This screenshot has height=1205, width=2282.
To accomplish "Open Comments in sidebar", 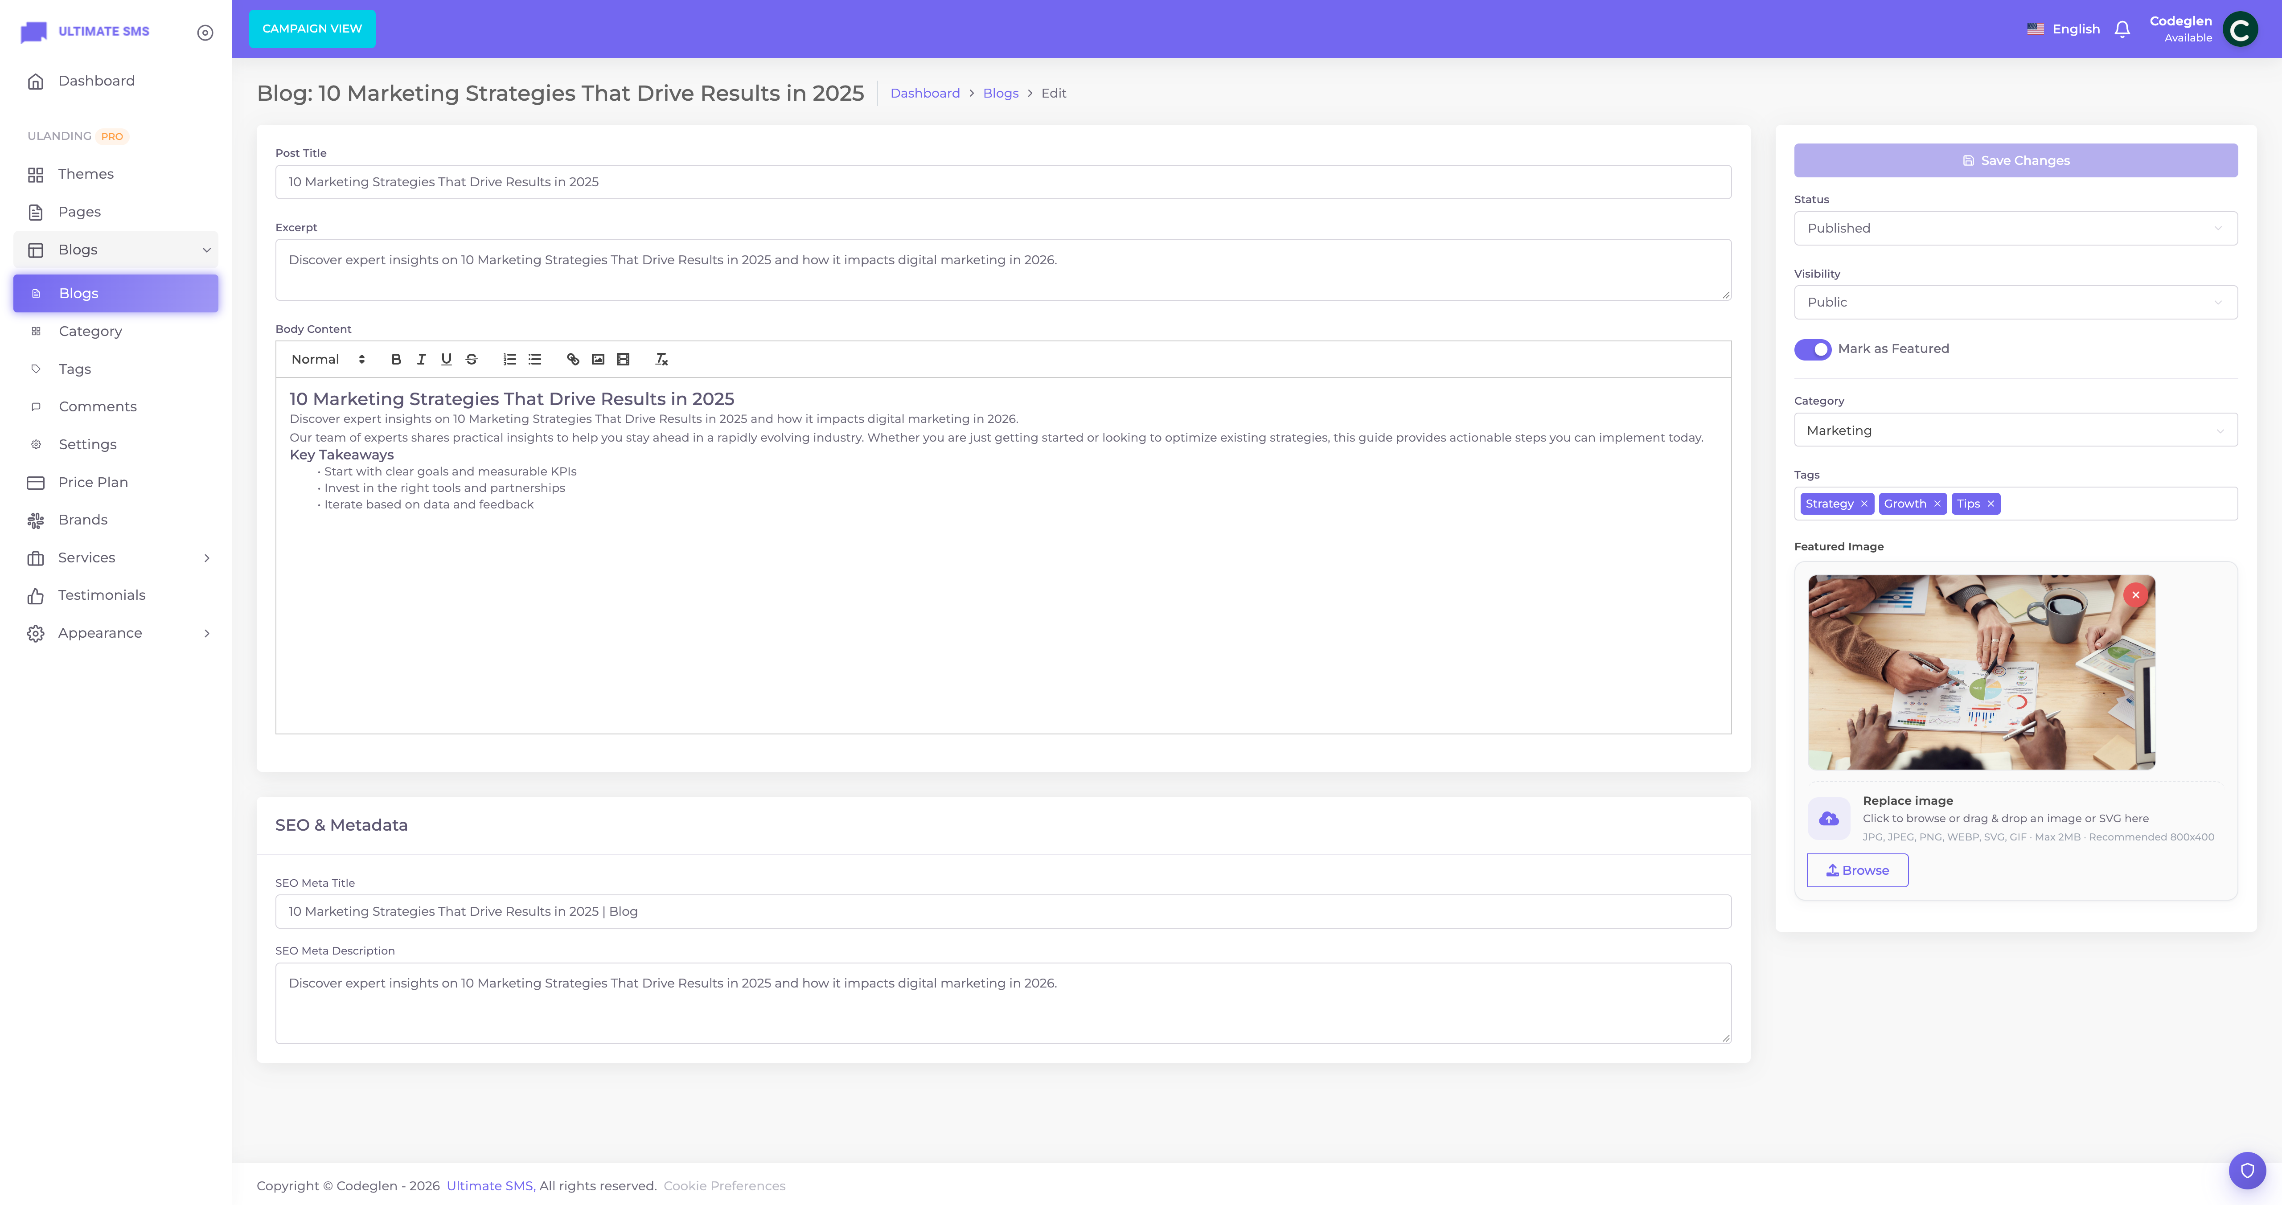I will [116, 407].
